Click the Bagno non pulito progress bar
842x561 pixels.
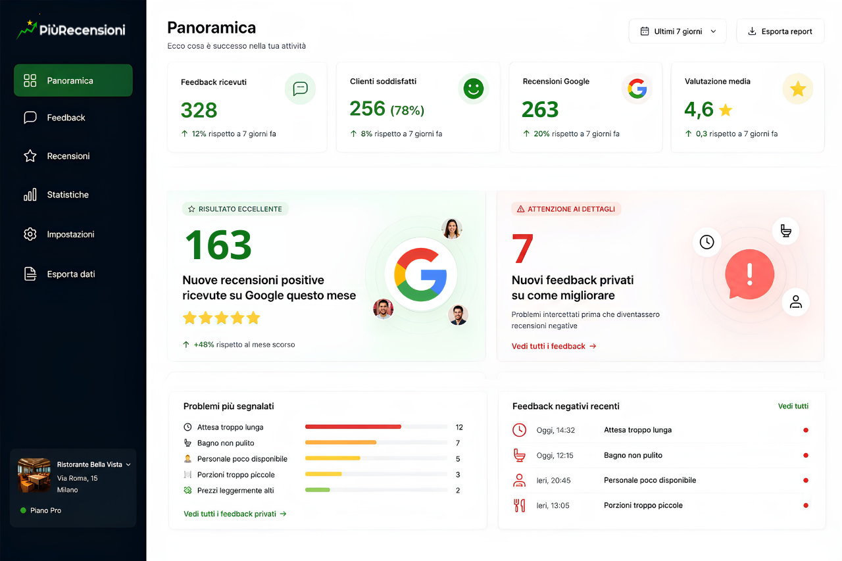point(376,443)
